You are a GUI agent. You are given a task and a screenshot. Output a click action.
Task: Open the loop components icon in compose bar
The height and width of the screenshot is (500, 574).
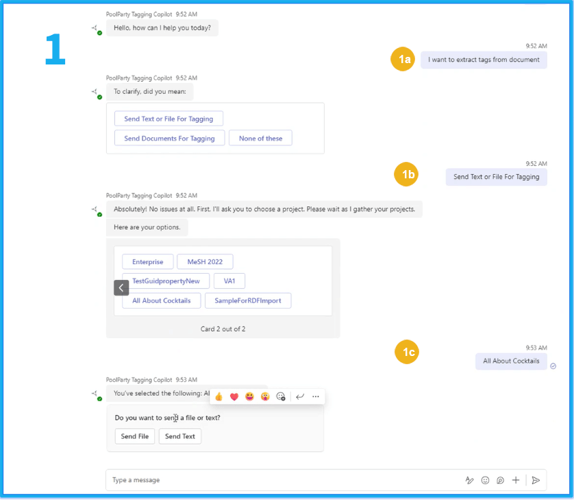pos(500,480)
